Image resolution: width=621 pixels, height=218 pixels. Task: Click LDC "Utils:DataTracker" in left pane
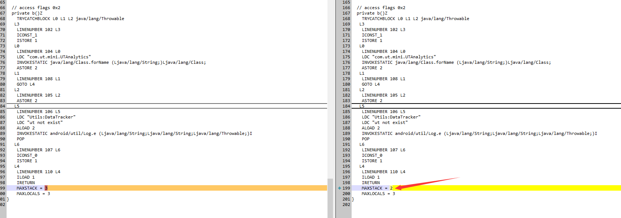46,117
